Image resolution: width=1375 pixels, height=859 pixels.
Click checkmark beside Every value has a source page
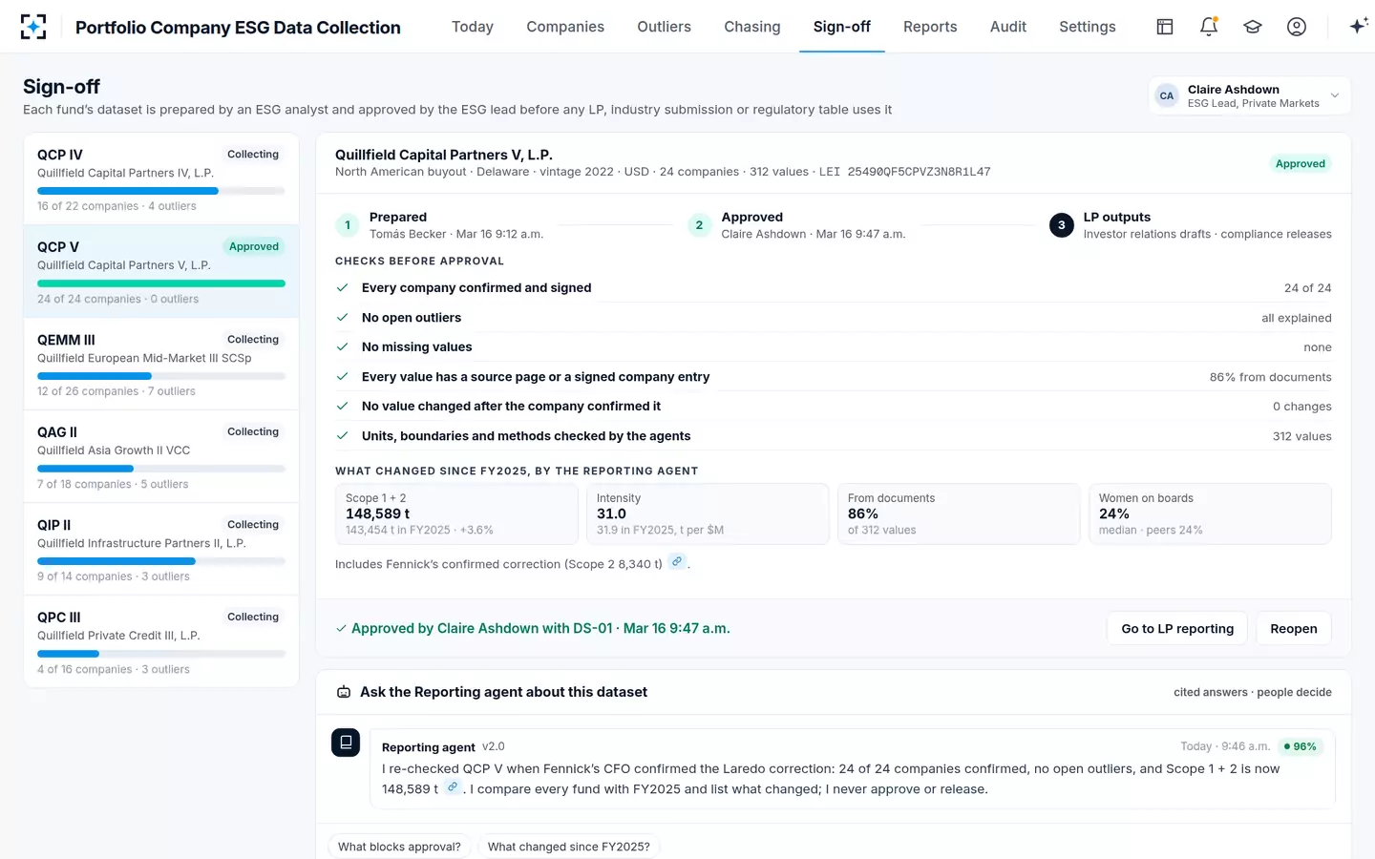342,377
